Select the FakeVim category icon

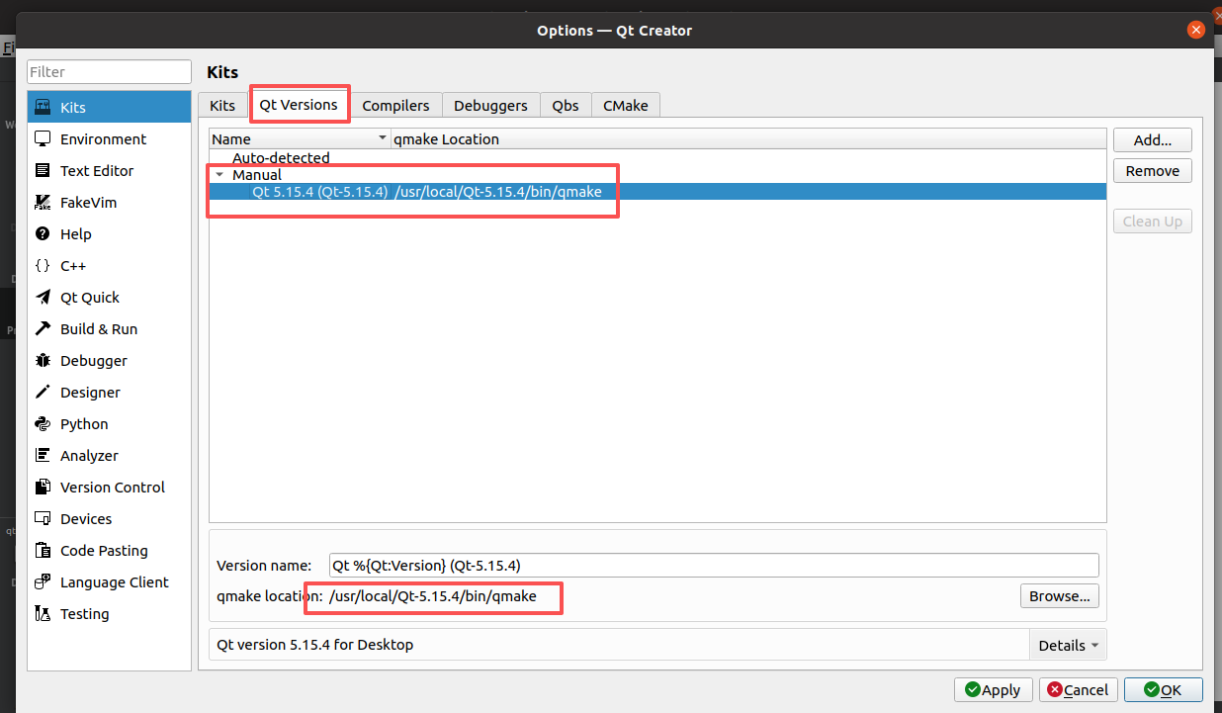coord(43,203)
